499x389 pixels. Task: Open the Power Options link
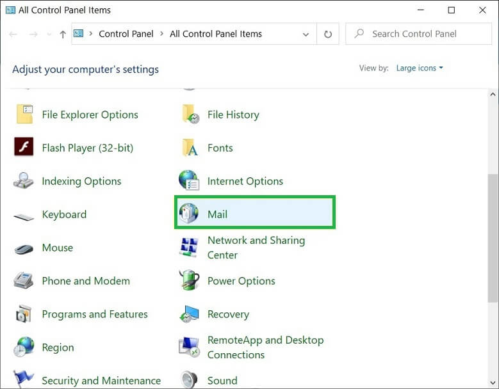241,281
